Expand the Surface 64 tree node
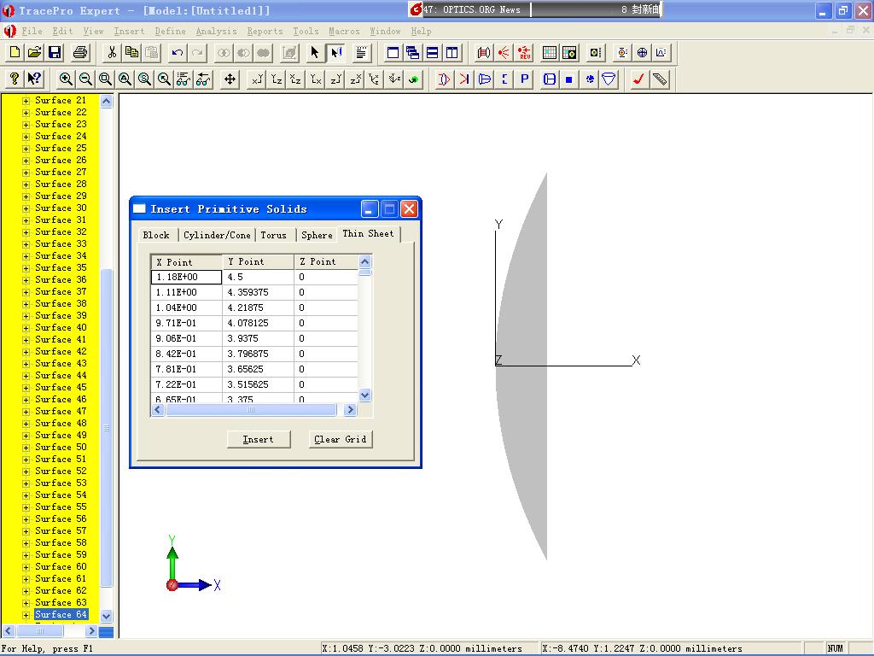The image size is (874, 656). (x=26, y=615)
